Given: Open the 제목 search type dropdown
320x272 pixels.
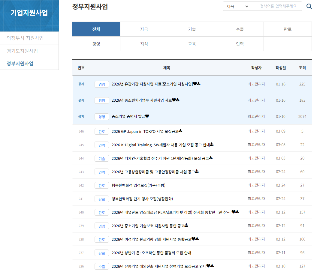Looking at the screenshot, I should tap(237, 6).
